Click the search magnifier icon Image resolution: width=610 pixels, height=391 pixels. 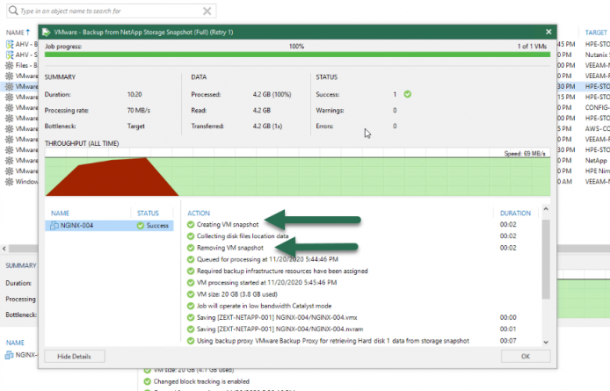[13, 11]
